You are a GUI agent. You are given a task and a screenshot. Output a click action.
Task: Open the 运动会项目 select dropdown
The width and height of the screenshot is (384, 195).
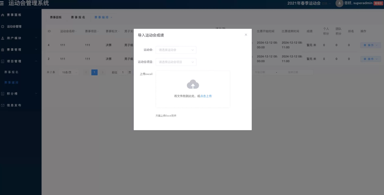pos(176,62)
